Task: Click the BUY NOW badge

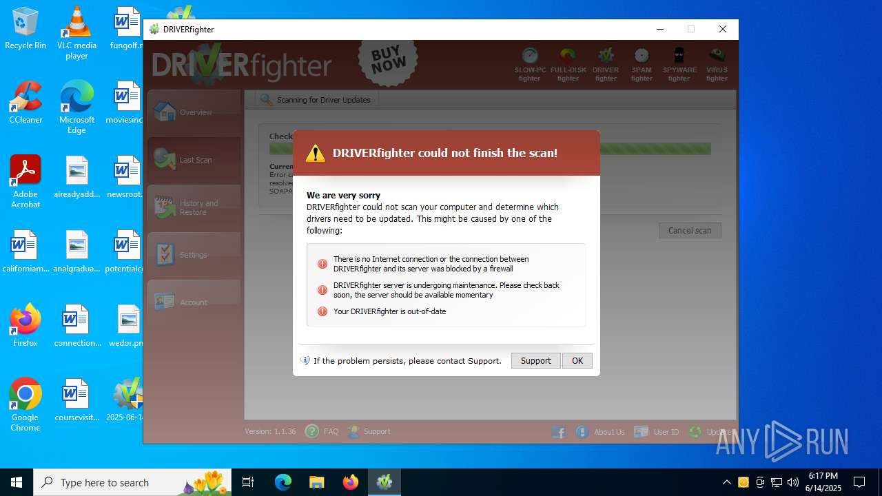Action: point(389,61)
